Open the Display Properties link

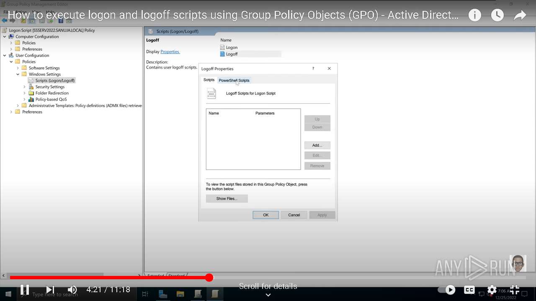coord(170,51)
